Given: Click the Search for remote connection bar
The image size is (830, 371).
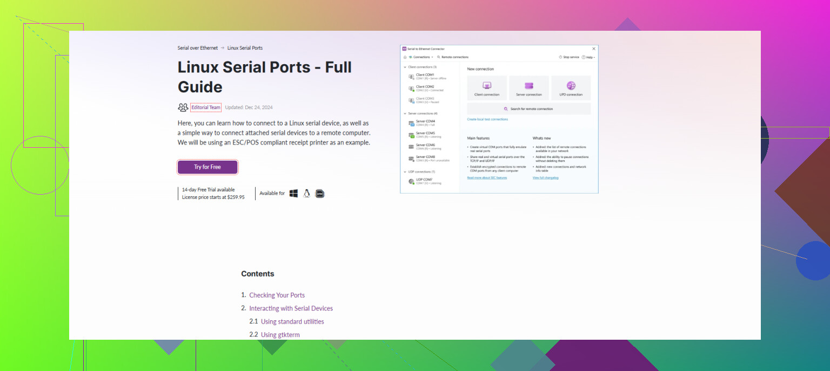Looking at the screenshot, I should coord(528,109).
